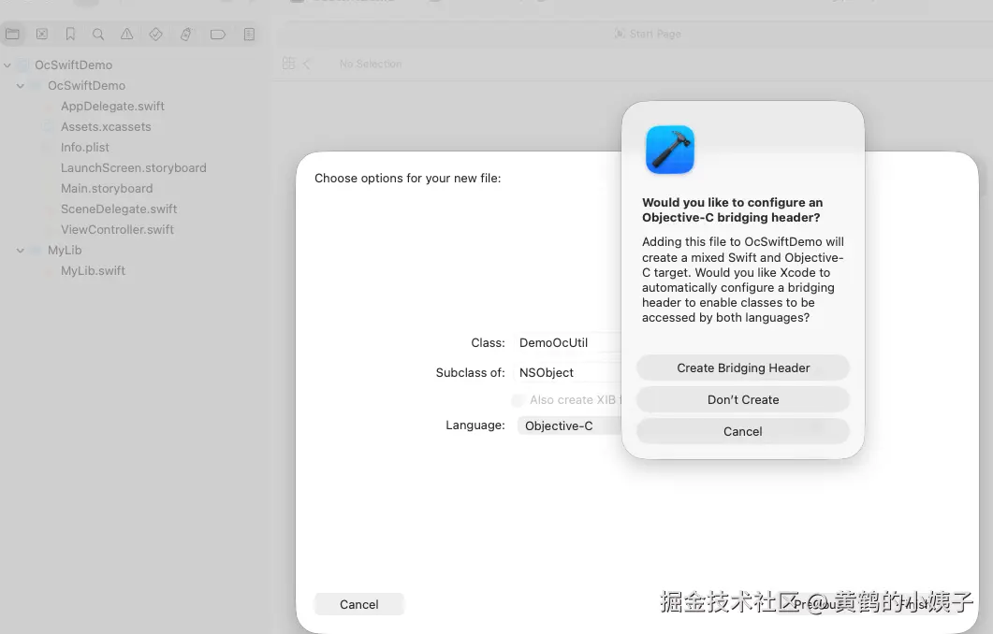
Task: Select the root OcSwiftDemo project row
Action: tap(73, 65)
